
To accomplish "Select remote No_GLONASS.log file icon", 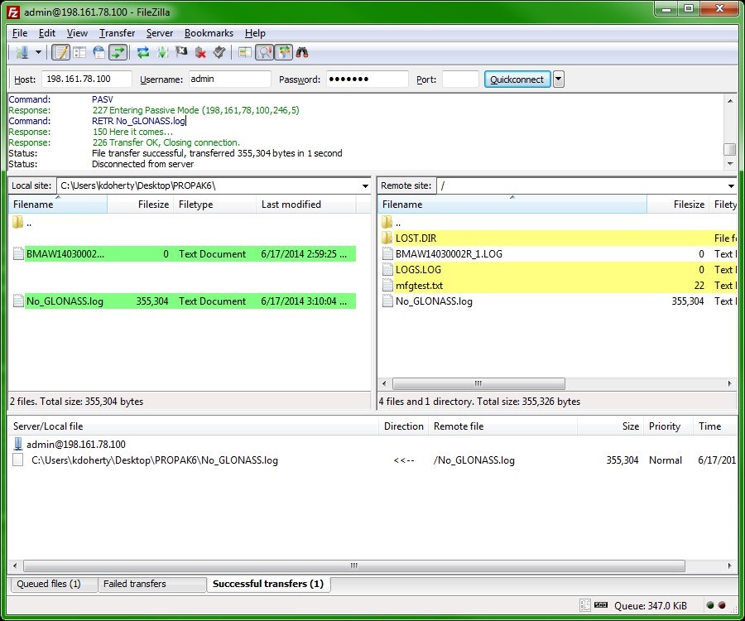I will [387, 301].
